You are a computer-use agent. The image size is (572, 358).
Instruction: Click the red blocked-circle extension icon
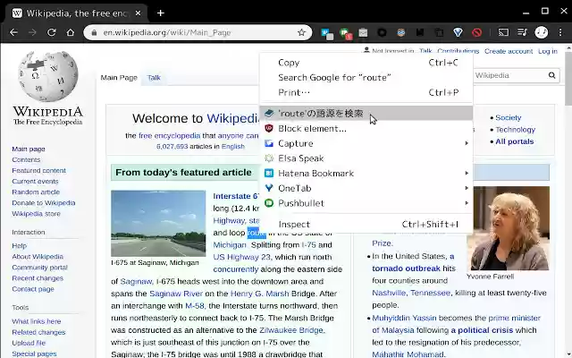point(476,32)
